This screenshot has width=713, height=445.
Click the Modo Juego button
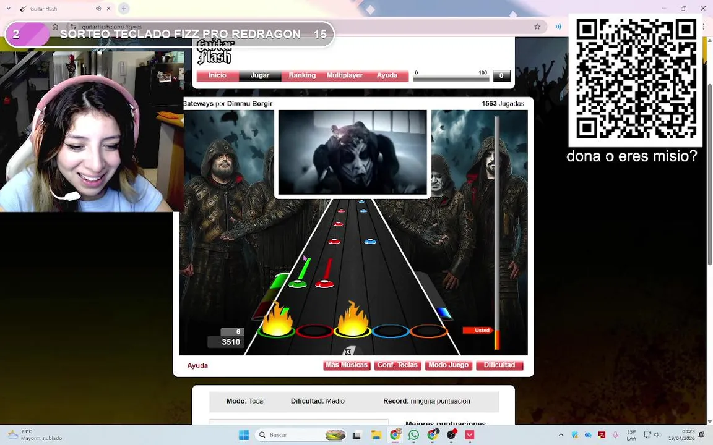coord(448,365)
